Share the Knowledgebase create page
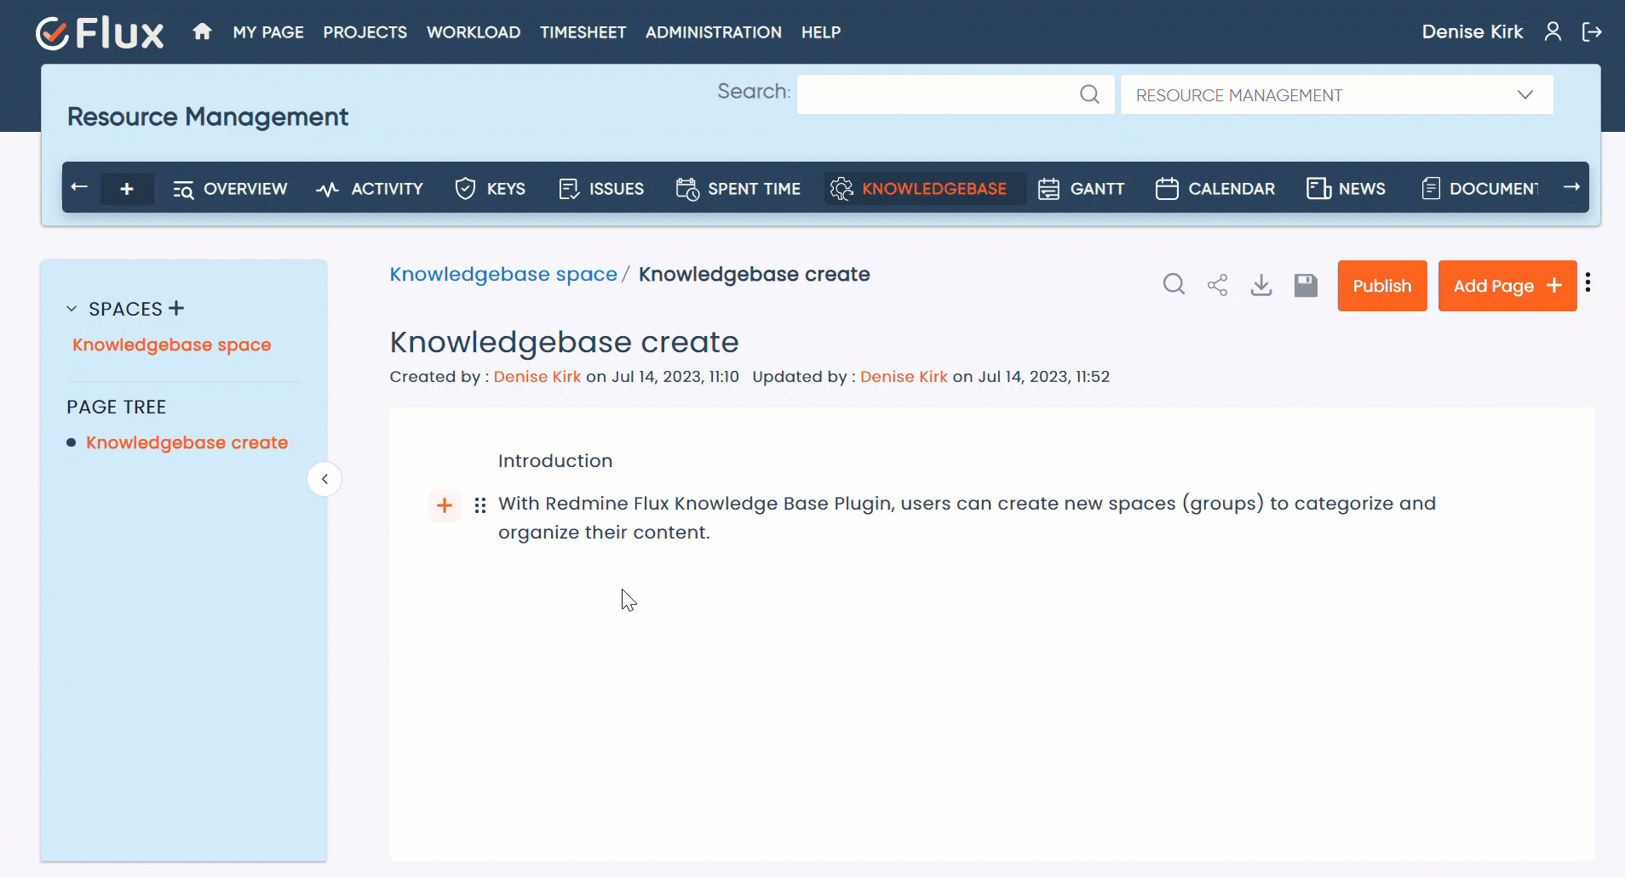The image size is (1625, 878). [1218, 285]
